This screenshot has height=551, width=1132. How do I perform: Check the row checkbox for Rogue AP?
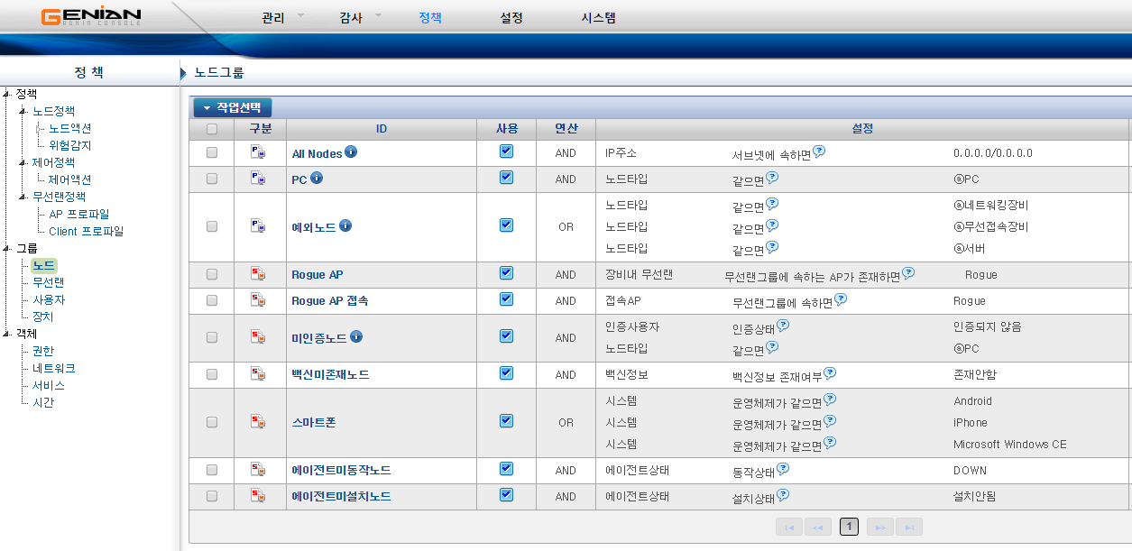tap(213, 272)
